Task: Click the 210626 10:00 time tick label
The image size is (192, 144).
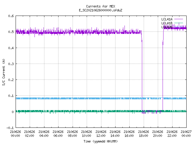Action: [86, 134]
